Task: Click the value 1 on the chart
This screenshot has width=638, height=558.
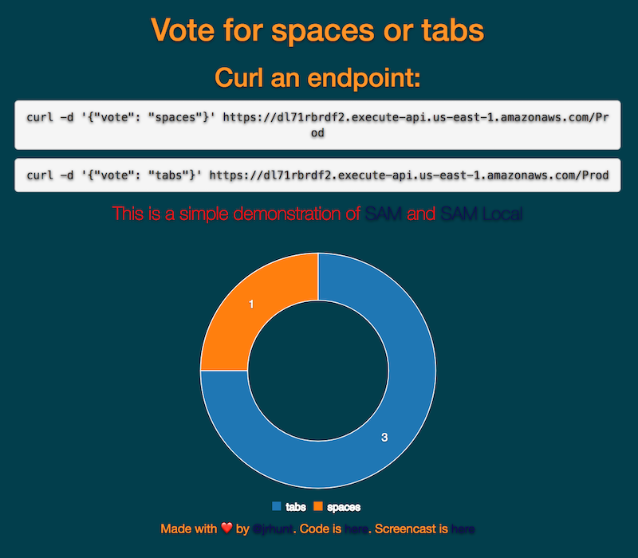Action: [251, 305]
